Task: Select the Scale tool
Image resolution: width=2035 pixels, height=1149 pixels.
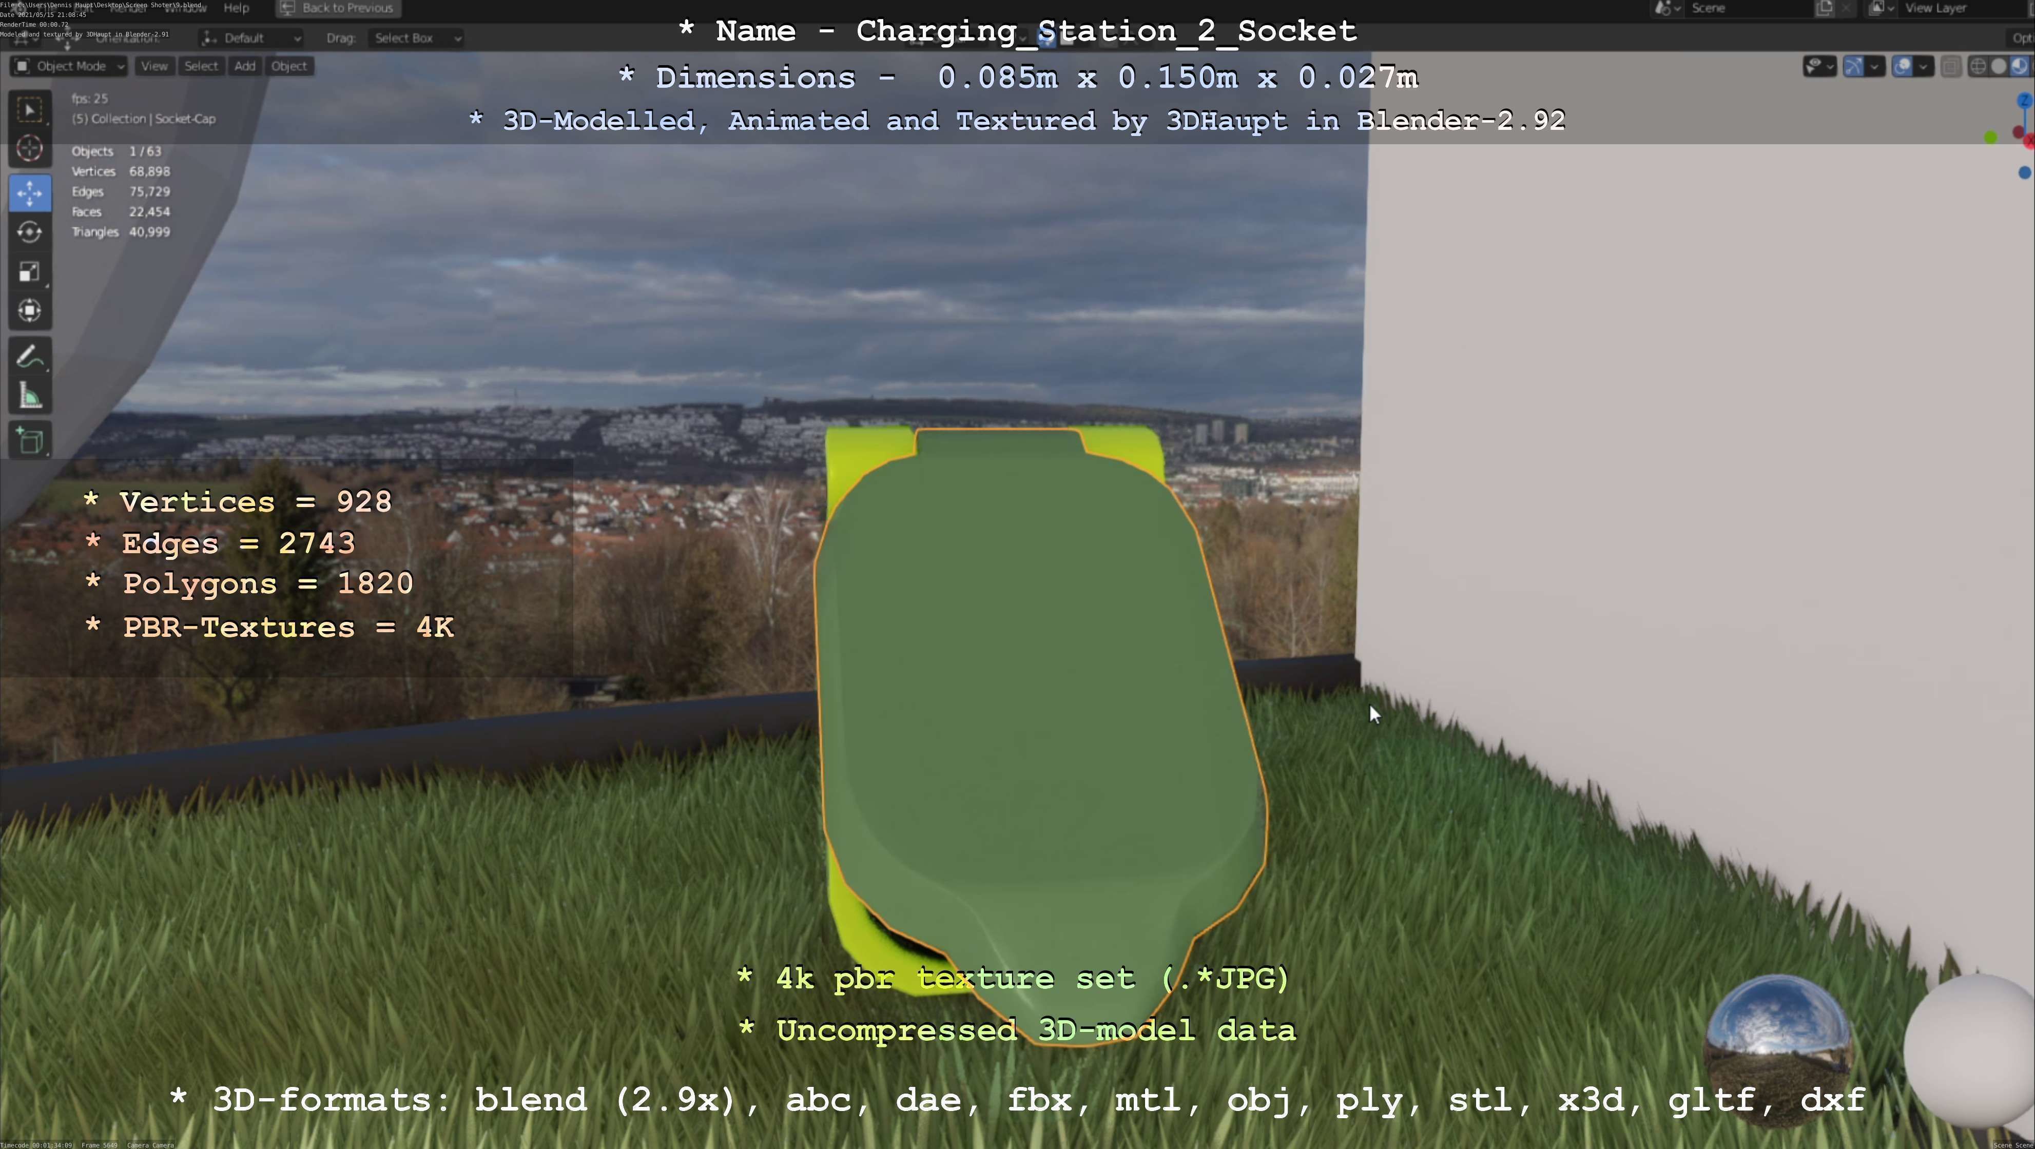Action: [30, 271]
